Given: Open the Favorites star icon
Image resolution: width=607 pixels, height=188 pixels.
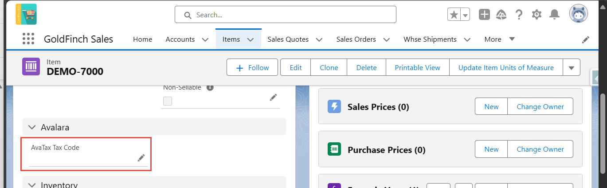Looking at the screenshot, I should [454, 15].
